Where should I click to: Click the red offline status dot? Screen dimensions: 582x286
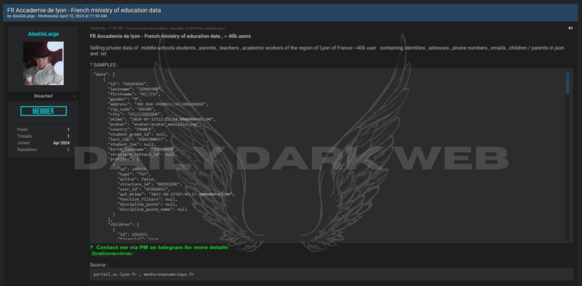[74, 96]
